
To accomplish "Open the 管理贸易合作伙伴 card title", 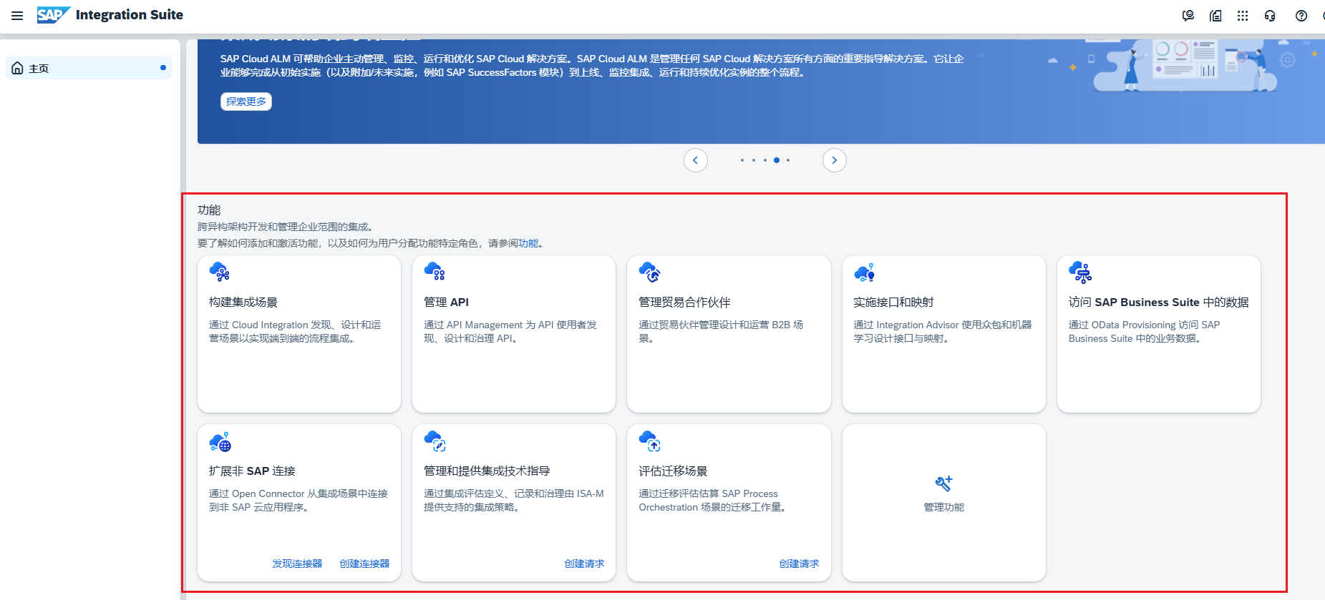I will point(684,303).
